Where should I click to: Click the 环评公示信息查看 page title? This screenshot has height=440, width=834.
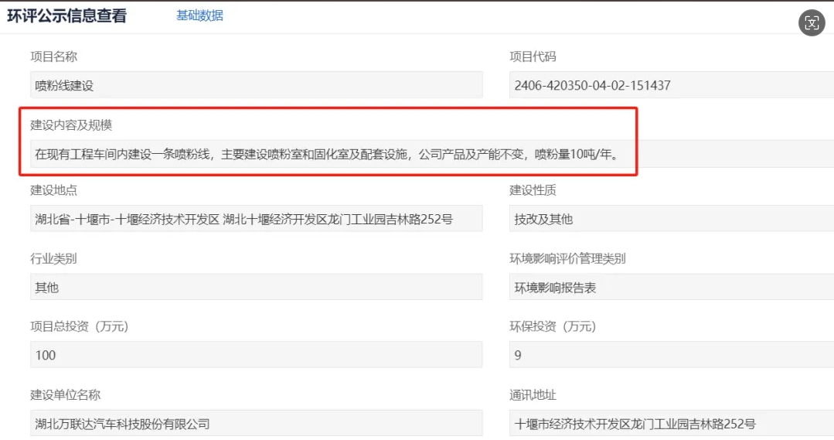coord(66,15)
